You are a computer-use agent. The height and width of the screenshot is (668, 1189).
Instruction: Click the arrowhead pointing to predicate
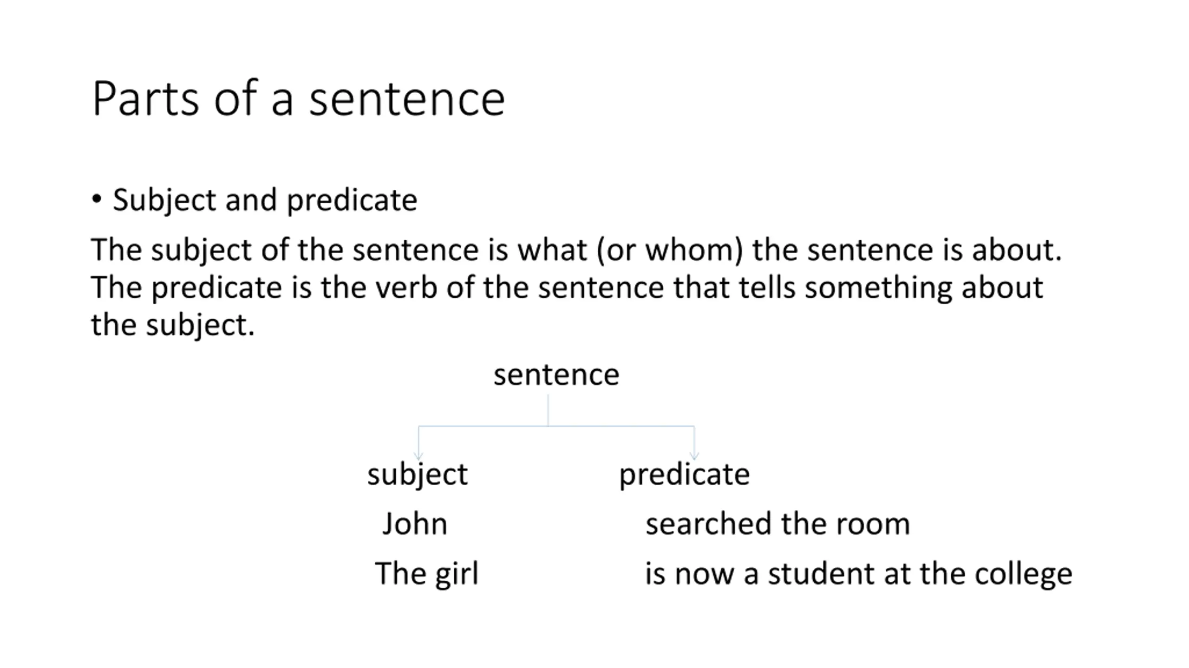[694, 456]
